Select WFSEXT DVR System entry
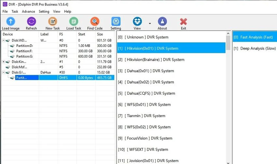Image resolution: width=277 pixels, height=164 pixels. [x=171, y=150]
